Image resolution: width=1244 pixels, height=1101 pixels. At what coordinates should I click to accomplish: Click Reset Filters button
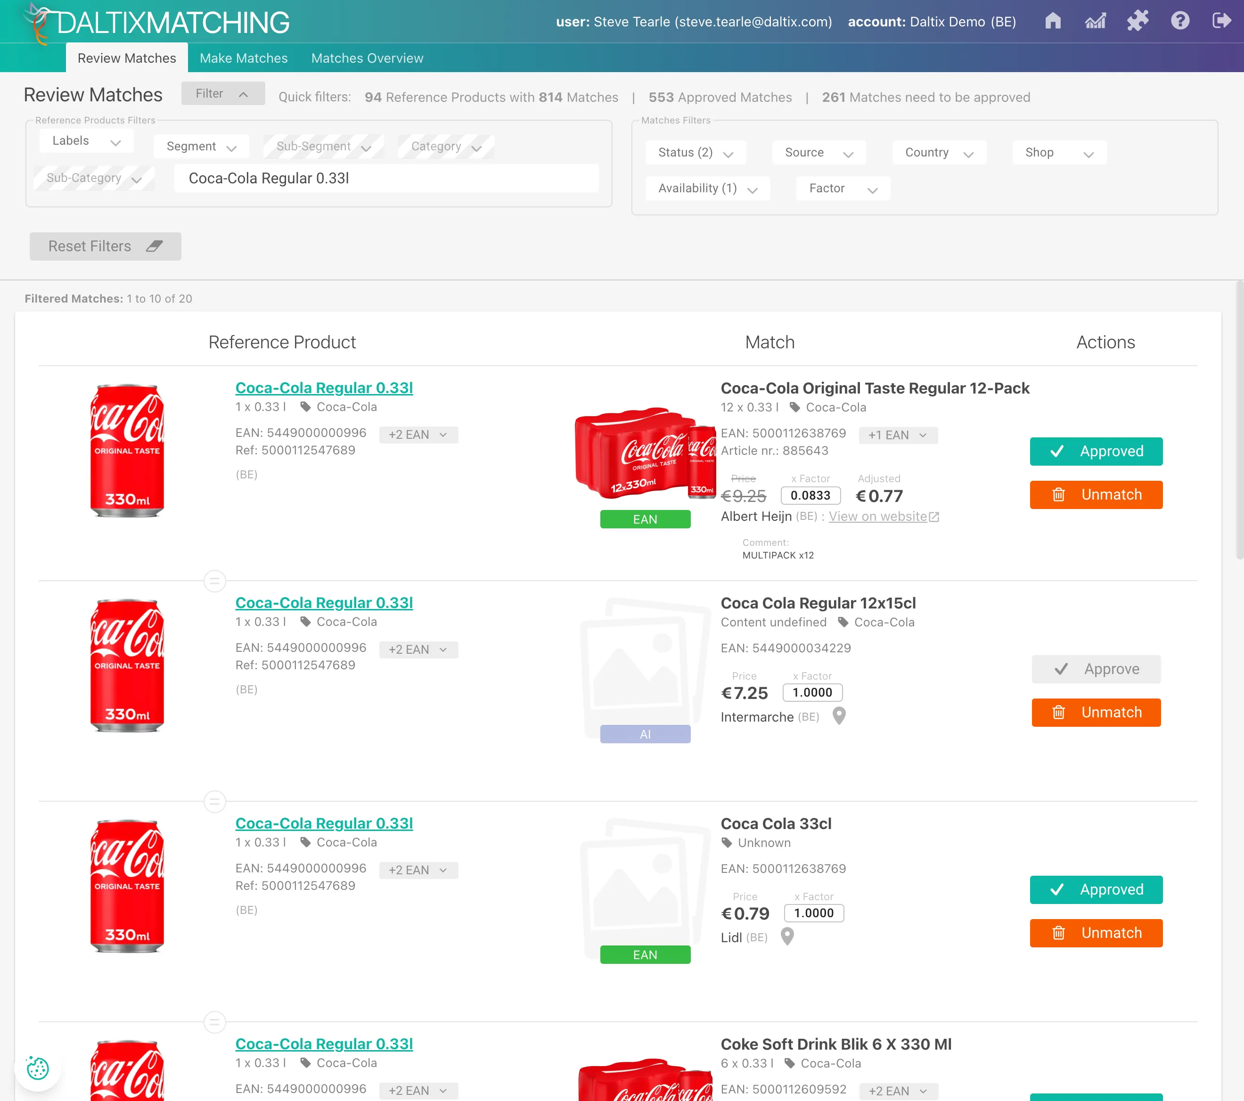click(105, 246)
